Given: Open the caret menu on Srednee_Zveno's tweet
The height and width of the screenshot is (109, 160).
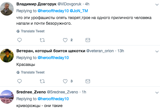Looking at the screenshot, I should point(157,93).
